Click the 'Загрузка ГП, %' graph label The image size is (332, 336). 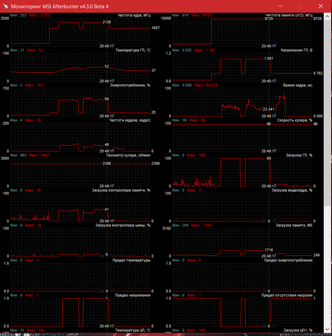(299, 155)
